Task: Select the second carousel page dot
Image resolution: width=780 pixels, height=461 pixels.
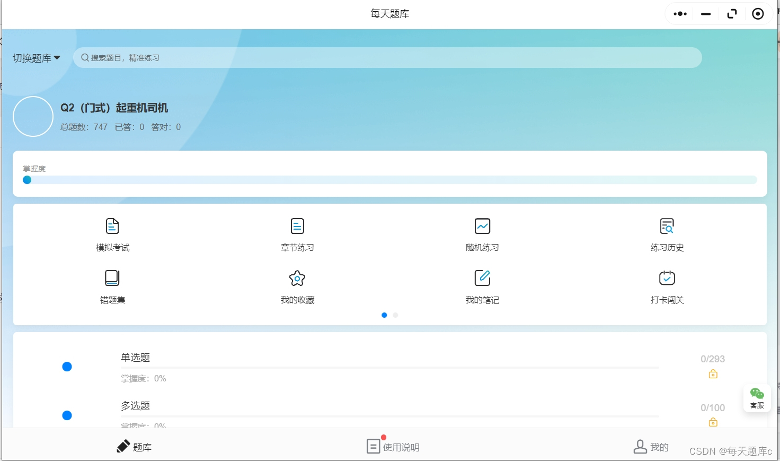Action: (395, 315)
